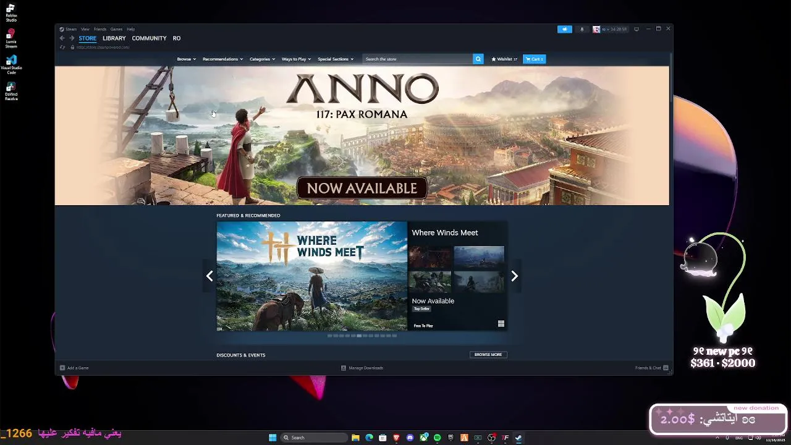Click the store search magnifier button

coord(478,59)
